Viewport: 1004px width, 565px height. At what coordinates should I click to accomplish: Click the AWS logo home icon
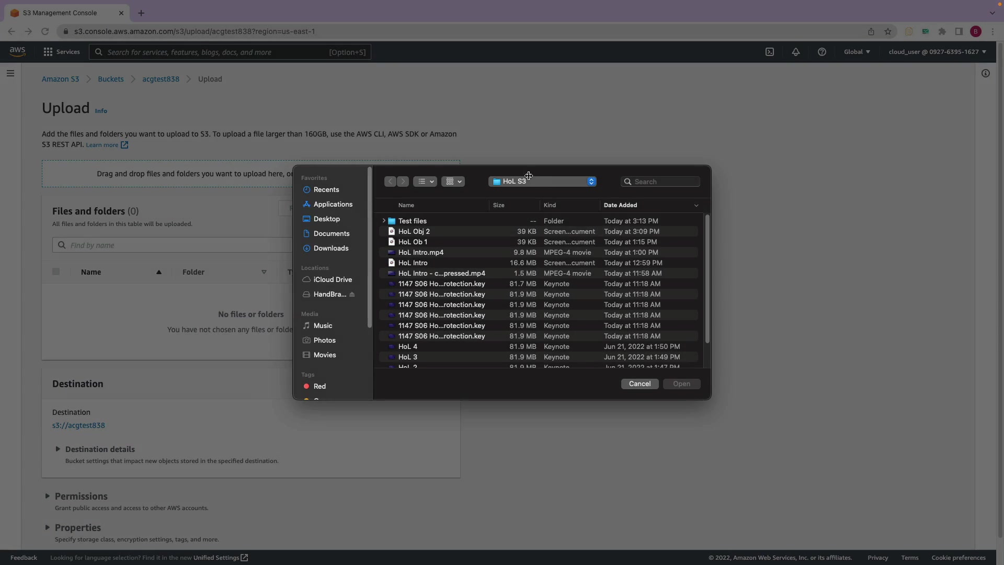(x=17, y=51)
